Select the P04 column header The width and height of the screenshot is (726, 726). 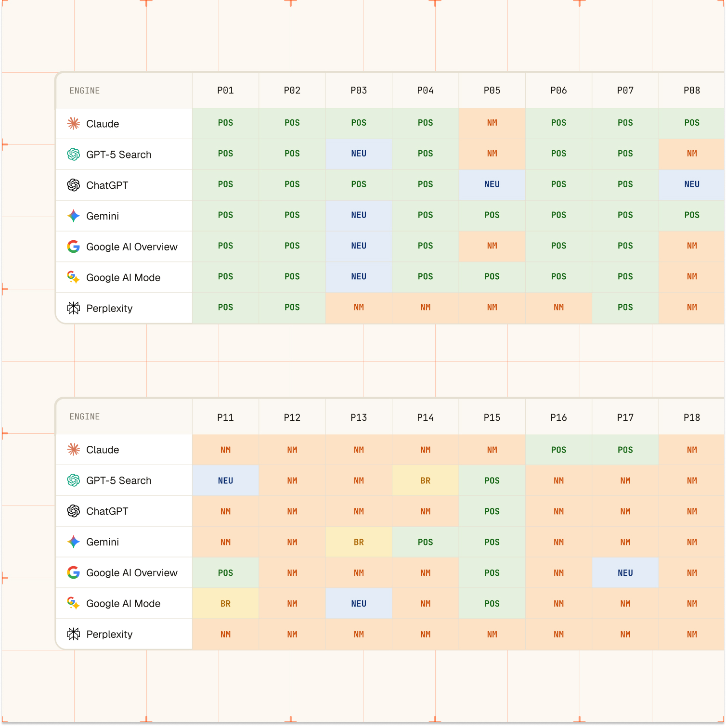click(426, 91)
